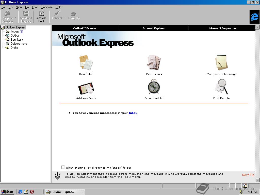Click the Compose Message toolbar icon

tap(7, 14)
